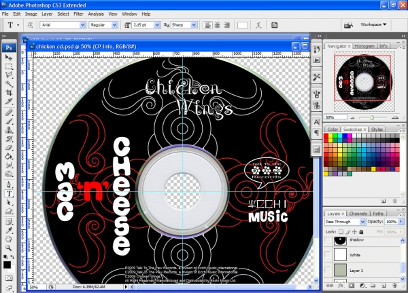408x293 pixels.
Task: Toggle Character and Paragraph palettes button
Action: [274, 25]
